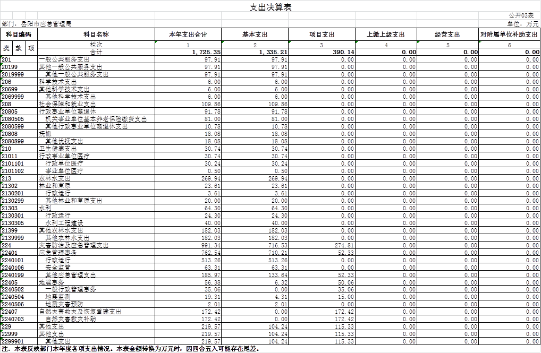Click the 基本支出 column header
The width and height of the screenshot is (541, 353).
(255, 35)
